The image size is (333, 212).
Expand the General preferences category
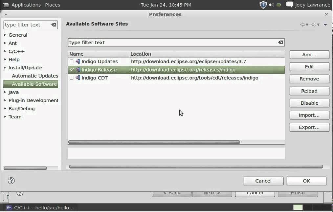click(5, 35)
